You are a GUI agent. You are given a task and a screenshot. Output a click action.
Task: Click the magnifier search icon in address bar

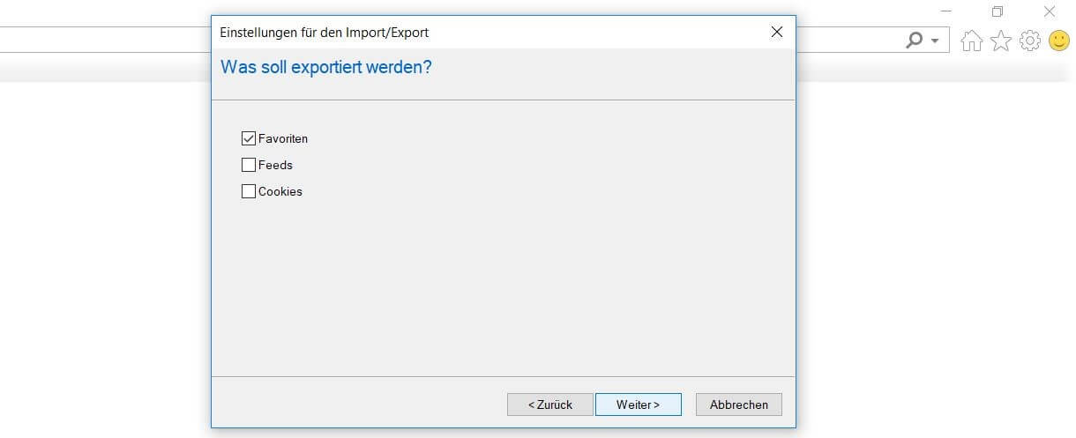point(915,41)
